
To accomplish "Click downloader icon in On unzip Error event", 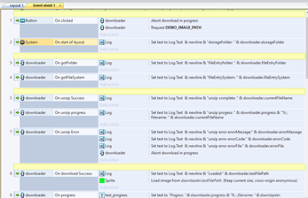I will [23, 132].
